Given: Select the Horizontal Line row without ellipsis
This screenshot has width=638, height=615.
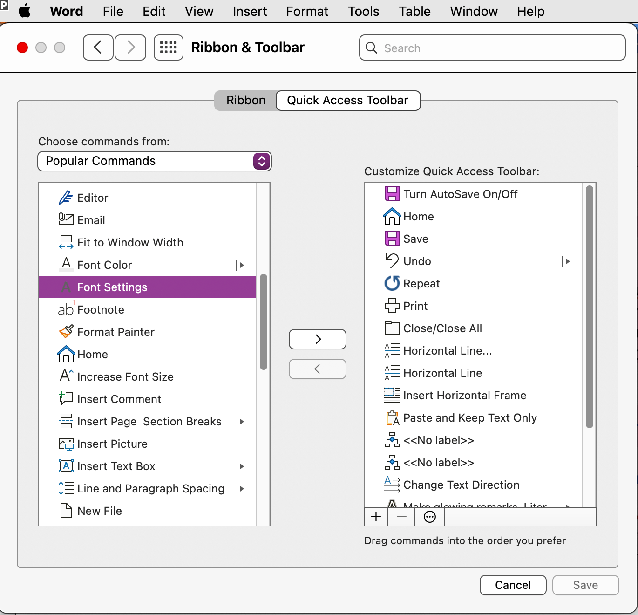Looking at the screenshot, I should tap(474, 373).
